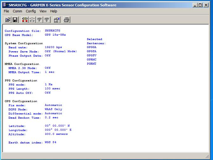213x160 pixels.
Task: Close the SNSRXCFG window
Action: [x=206, y=5]
